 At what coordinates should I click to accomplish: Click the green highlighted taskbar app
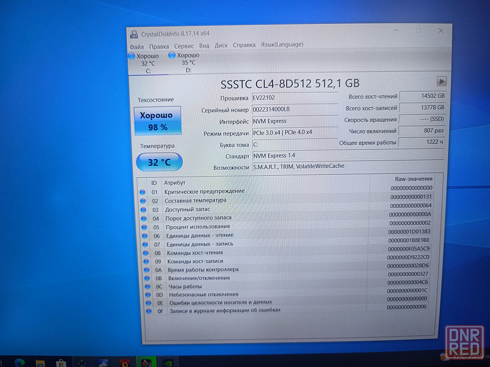[146, 362]
